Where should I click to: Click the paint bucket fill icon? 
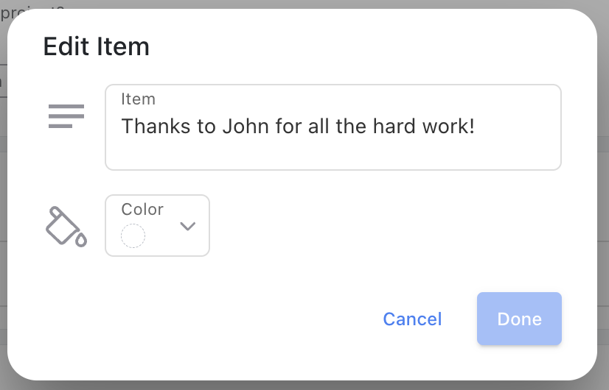(x=66, y=227)
